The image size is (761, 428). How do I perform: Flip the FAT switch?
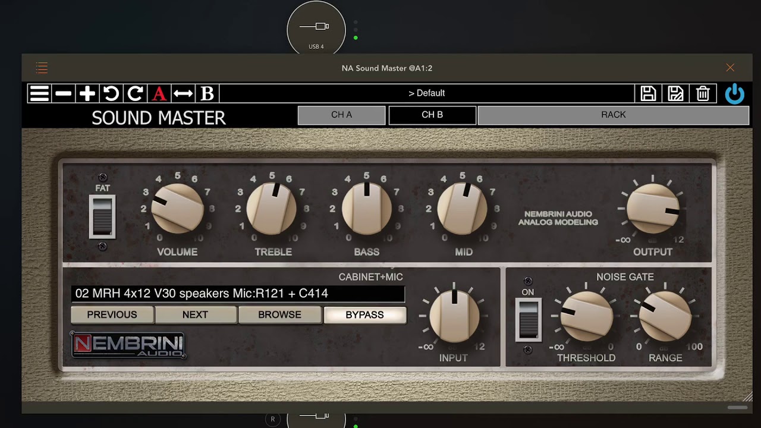(102, 216)
